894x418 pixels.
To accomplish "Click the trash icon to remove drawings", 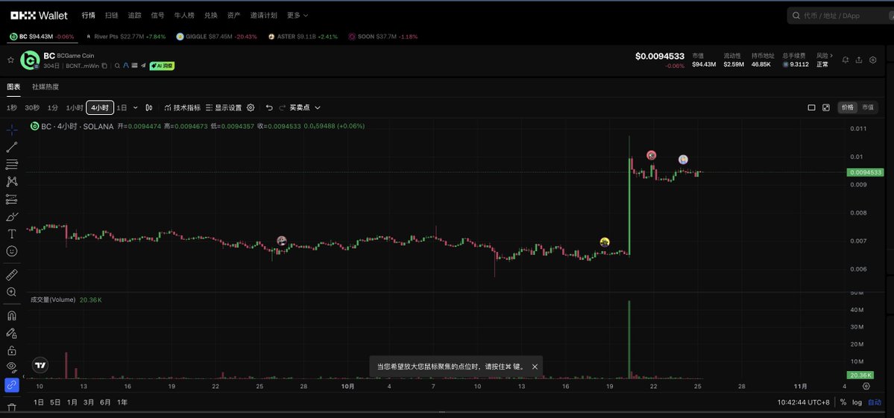I will click(x=11, y=408).
